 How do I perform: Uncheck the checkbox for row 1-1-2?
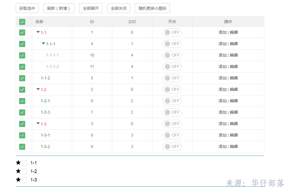pyautogui.click(x=22, y=78)
